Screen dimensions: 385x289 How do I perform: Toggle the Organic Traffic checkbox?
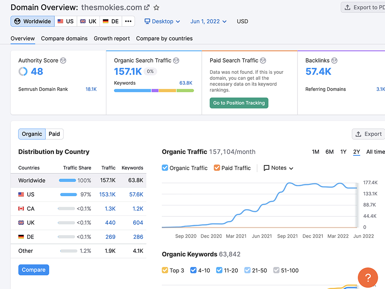click(165, 168)
